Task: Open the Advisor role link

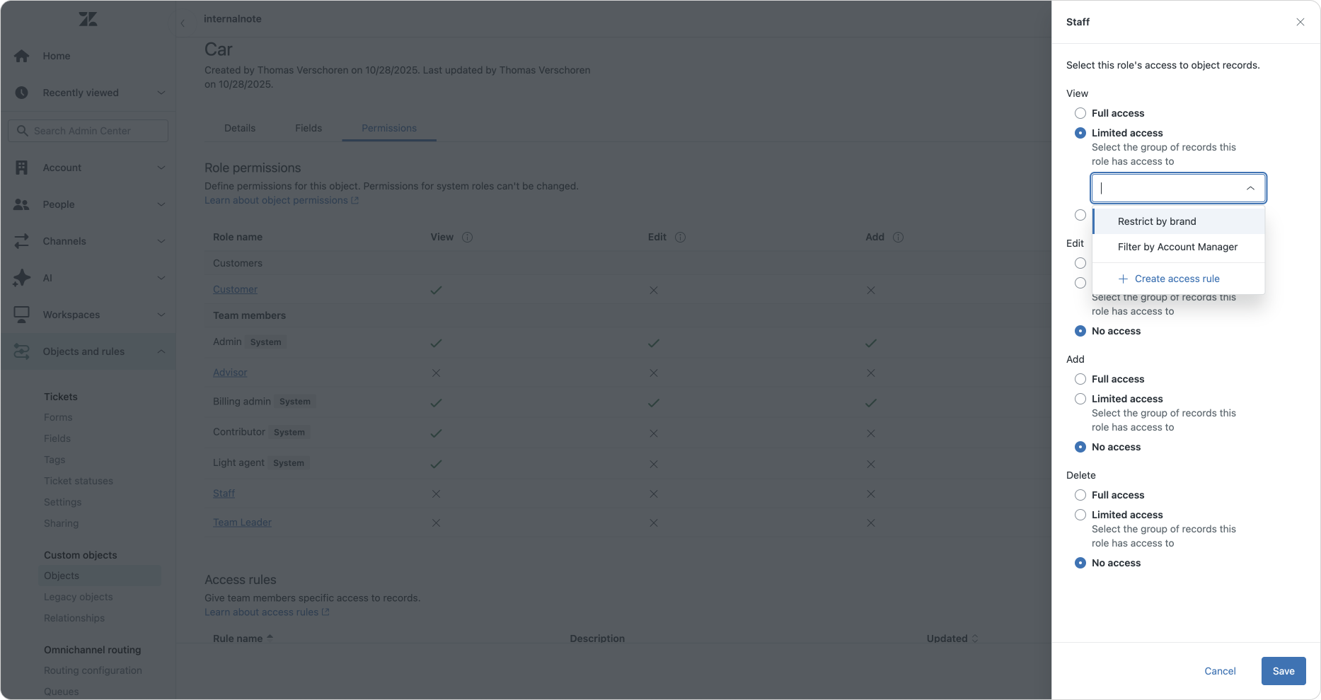Action: click(x=230, y=373)
